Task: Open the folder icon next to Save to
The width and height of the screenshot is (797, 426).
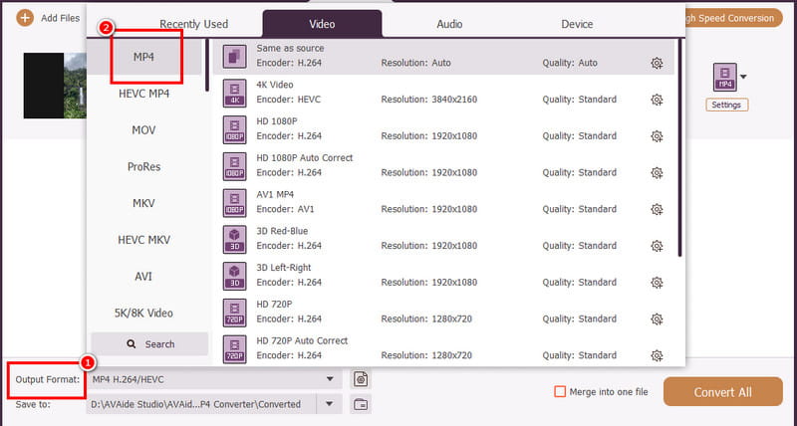Action: pos(362,404)
